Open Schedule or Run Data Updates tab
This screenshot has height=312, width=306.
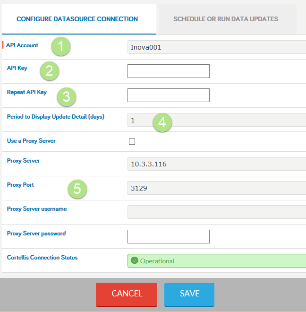coord(228,19)
